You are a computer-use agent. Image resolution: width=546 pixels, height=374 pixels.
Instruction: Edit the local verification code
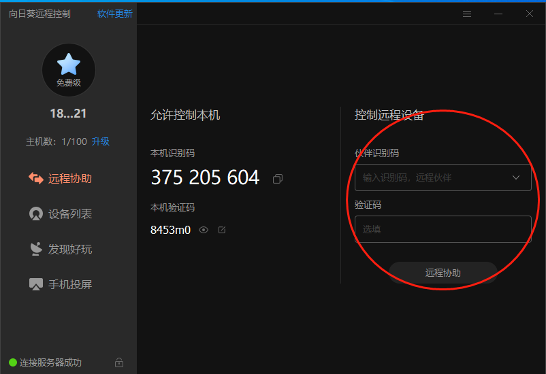[222, 230]
